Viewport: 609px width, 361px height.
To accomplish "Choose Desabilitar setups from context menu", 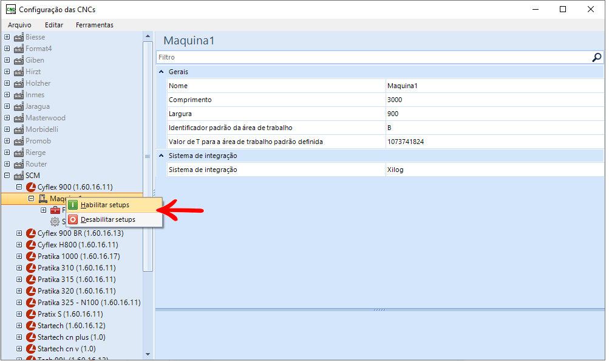I will (114, 219).
